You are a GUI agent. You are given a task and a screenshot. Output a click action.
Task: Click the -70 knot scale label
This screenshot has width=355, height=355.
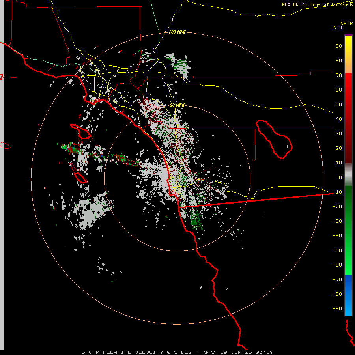click(337, 280)
